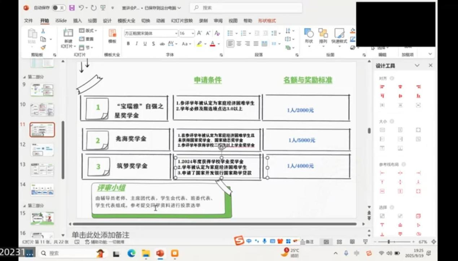
Task: Open the 插入 ribbon tab
Action: [77, 21]
